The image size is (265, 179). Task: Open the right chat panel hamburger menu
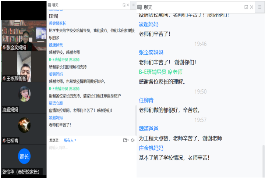(261, 7)
